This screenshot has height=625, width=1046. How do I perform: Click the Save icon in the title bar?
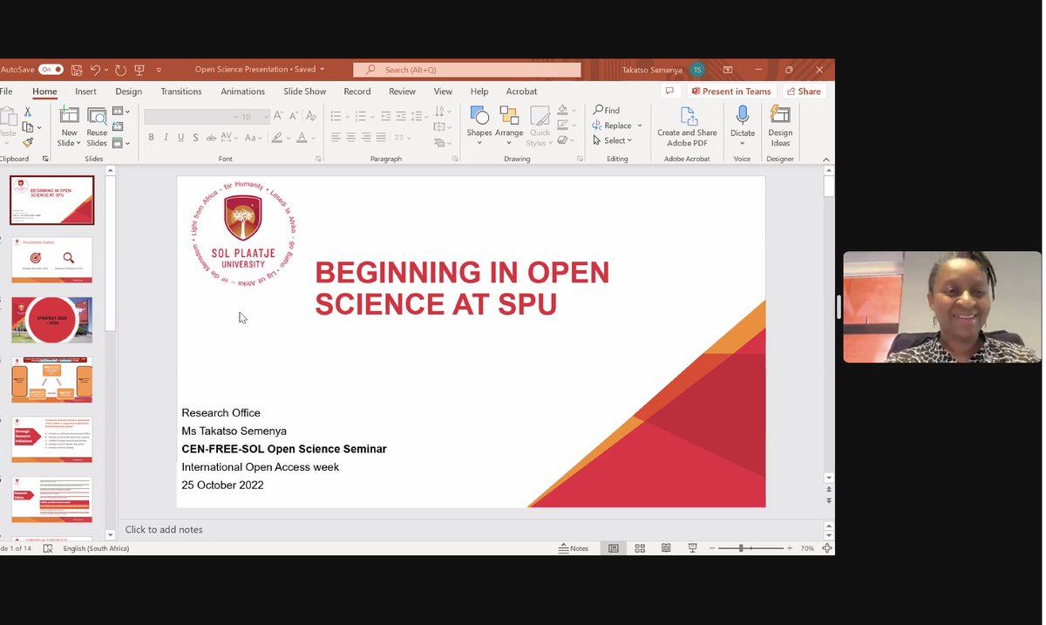click(77, 70)
